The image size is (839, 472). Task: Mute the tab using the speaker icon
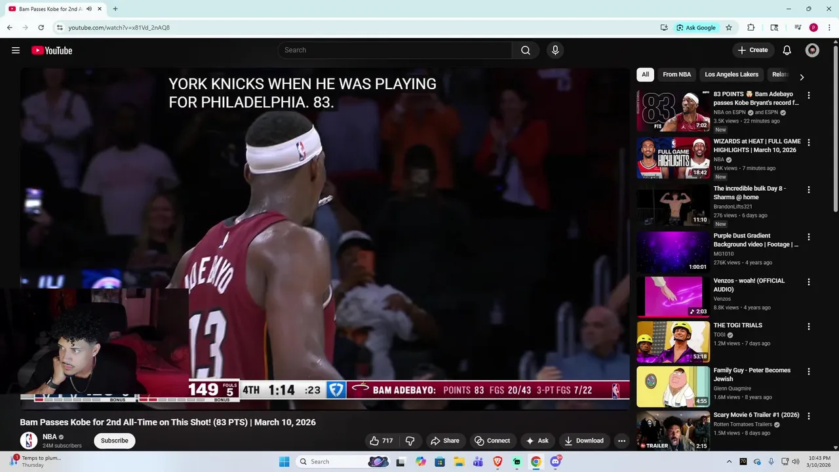pyautogui.click(x=89, y=9)
